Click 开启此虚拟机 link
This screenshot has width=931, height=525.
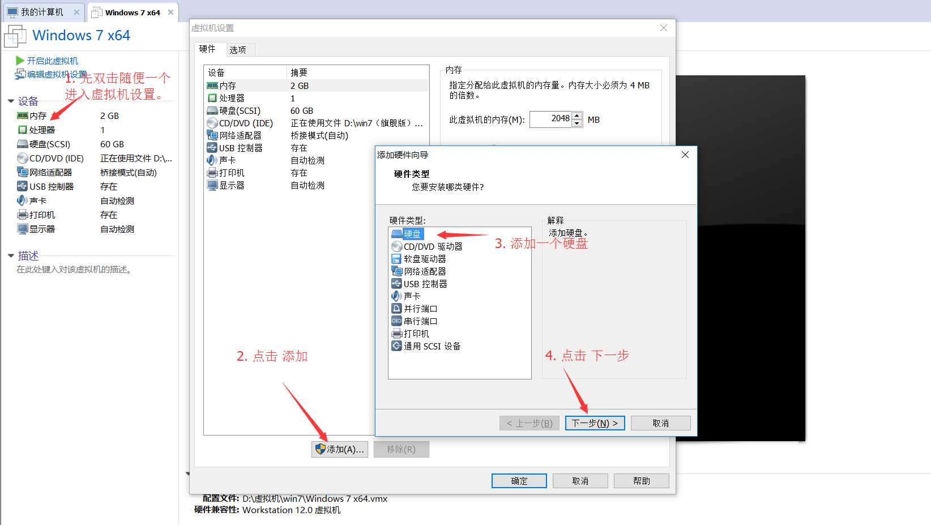[53, 61]
